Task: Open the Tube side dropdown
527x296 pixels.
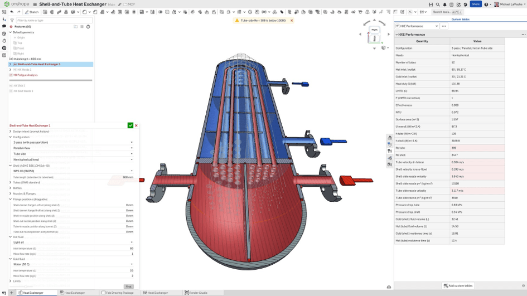Action: pos(73,154)
